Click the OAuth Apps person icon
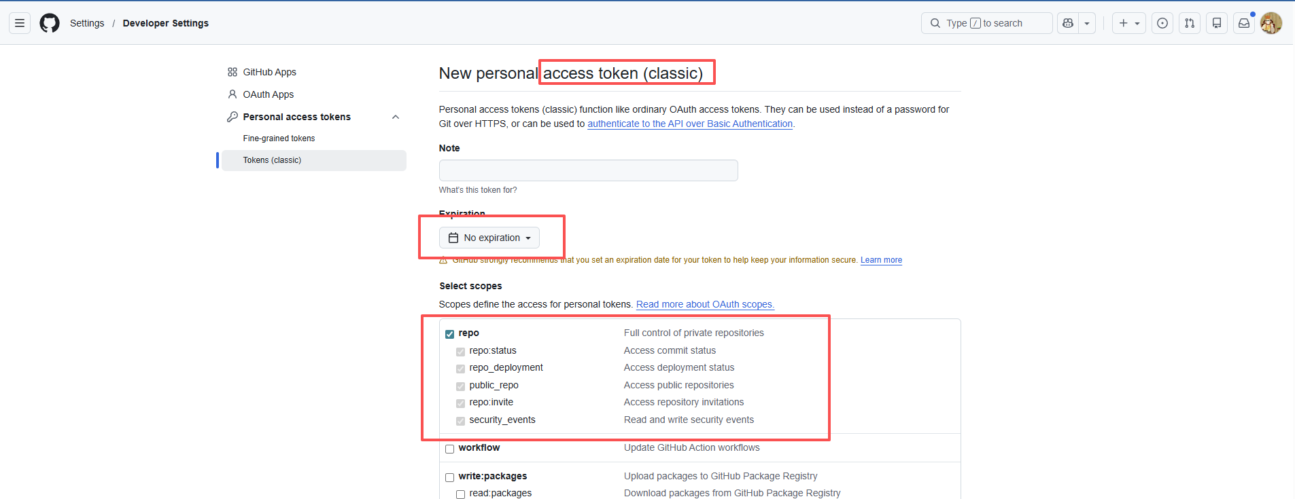 232,94
